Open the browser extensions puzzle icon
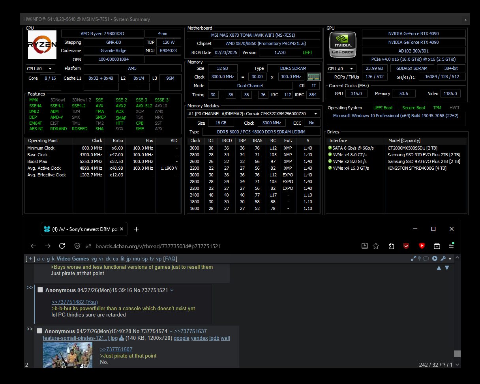 391,246
